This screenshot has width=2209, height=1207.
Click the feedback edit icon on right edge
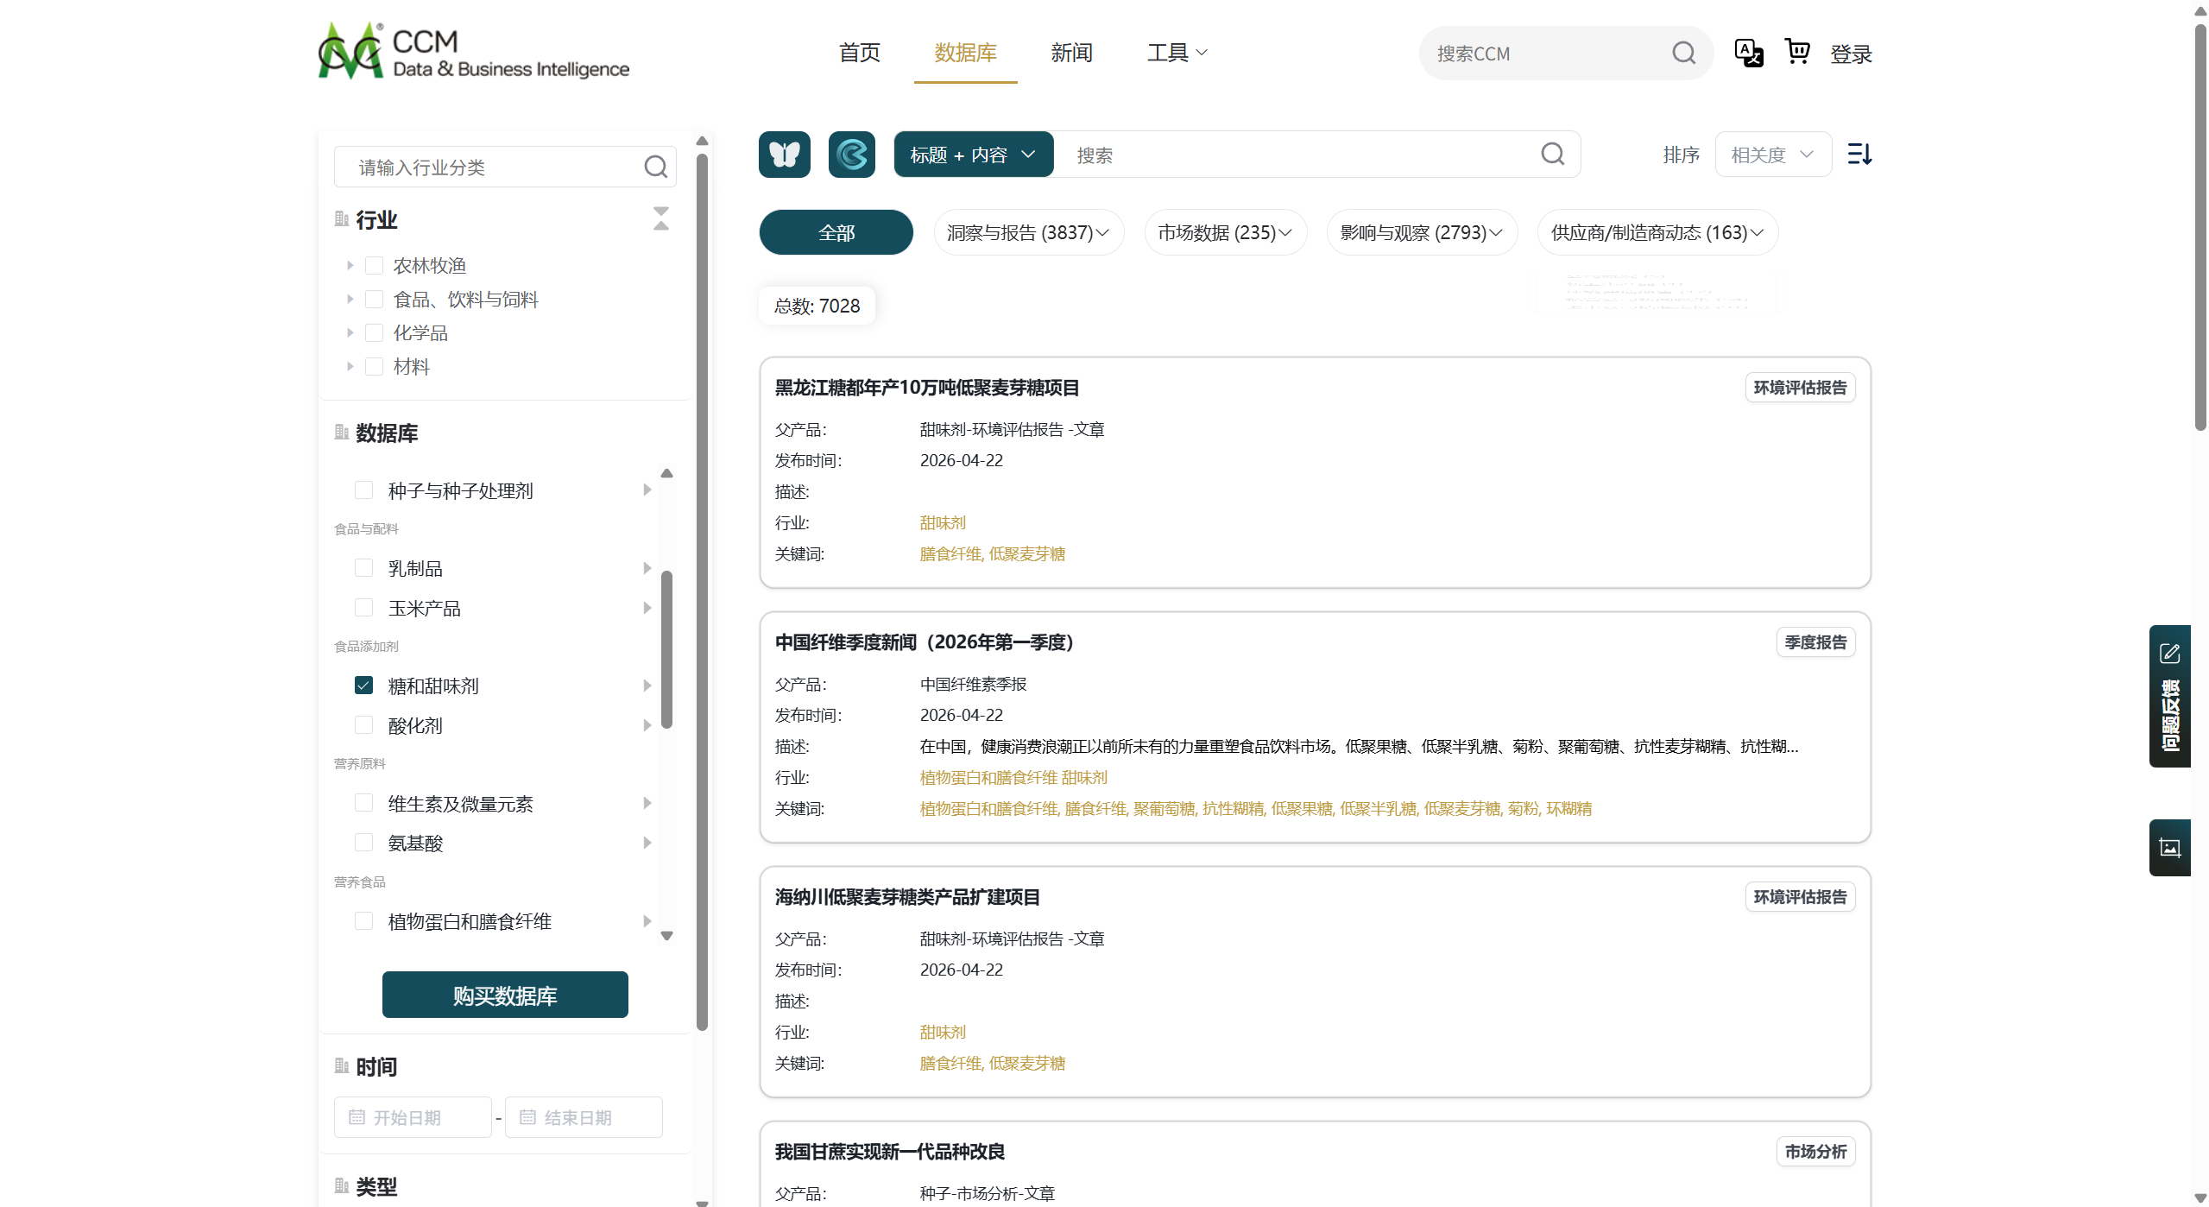pos(2169,654)
